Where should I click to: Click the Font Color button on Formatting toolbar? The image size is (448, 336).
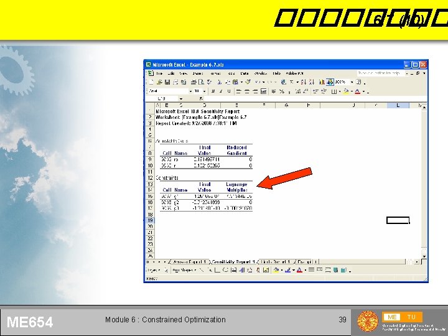pyautogui.click(x=357, y=91)
